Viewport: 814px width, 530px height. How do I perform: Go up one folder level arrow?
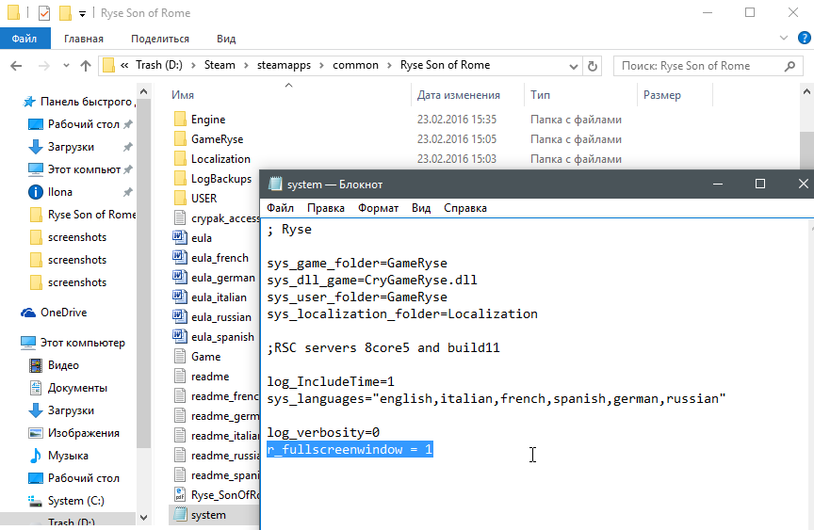[x=86, y=66]
